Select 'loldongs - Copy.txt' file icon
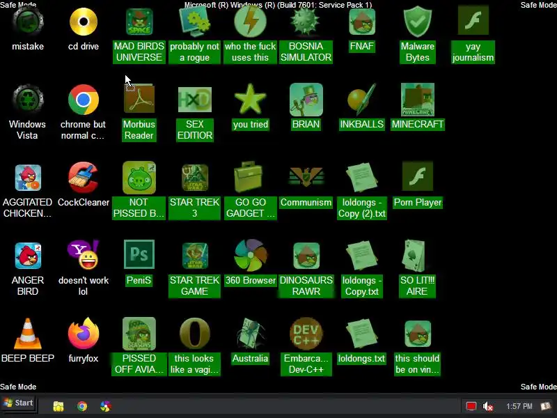 click(x=361, y=256)
